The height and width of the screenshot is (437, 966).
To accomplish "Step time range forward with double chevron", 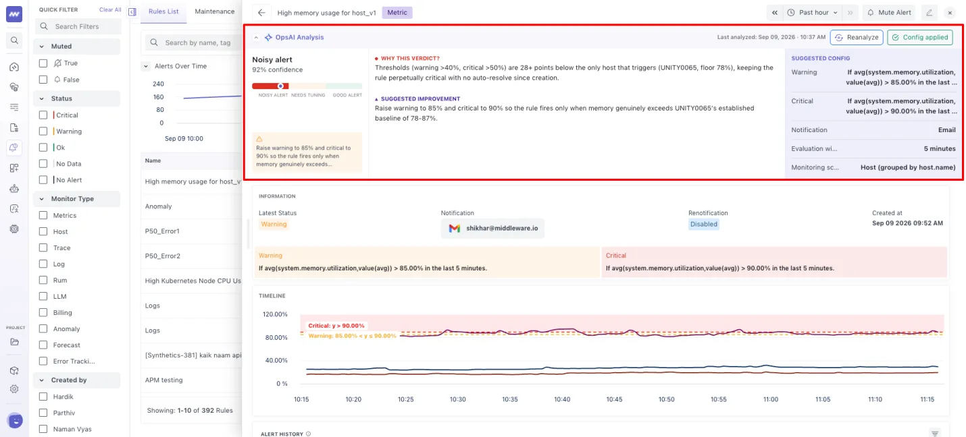I will pyautogui.click(x=850, y=12).
